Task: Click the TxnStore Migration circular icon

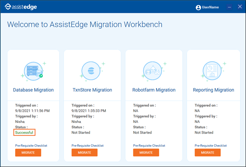Action: click(91, 71)
